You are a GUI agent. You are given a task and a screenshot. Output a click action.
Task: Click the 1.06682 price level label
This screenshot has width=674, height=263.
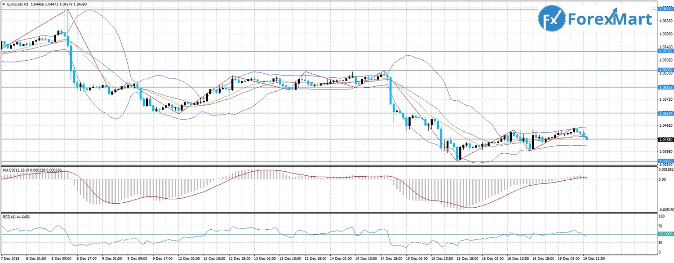tap(665, 70)
